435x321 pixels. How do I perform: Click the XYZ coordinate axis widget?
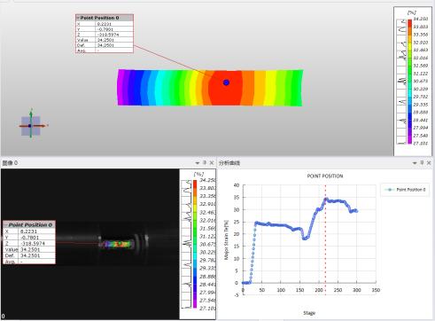coord(31,126)
